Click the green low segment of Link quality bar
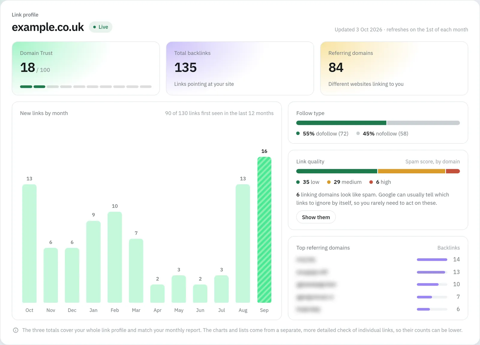The image size is (480, 345). (337, 171)
